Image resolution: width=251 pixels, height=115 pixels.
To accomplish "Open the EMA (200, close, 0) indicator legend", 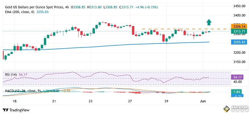I will (20, 12).
